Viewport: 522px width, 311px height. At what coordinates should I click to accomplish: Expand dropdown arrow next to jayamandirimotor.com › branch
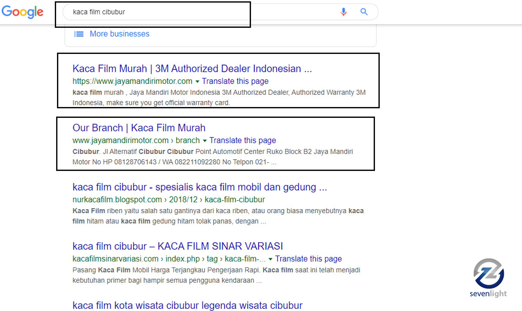(204, 140)
